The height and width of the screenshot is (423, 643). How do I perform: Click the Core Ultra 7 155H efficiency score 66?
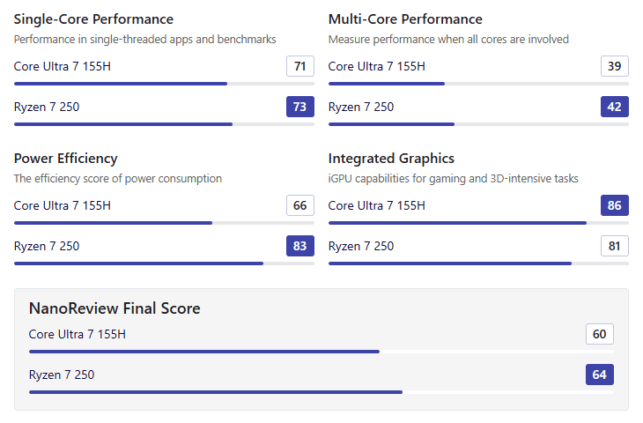(x=300, y=205)
